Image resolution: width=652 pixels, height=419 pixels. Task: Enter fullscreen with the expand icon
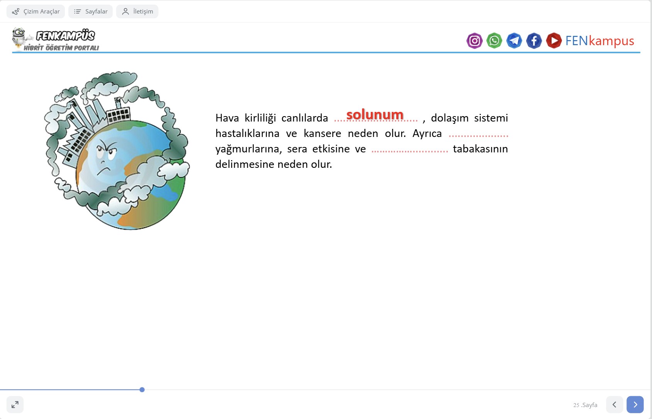(15, 405)
